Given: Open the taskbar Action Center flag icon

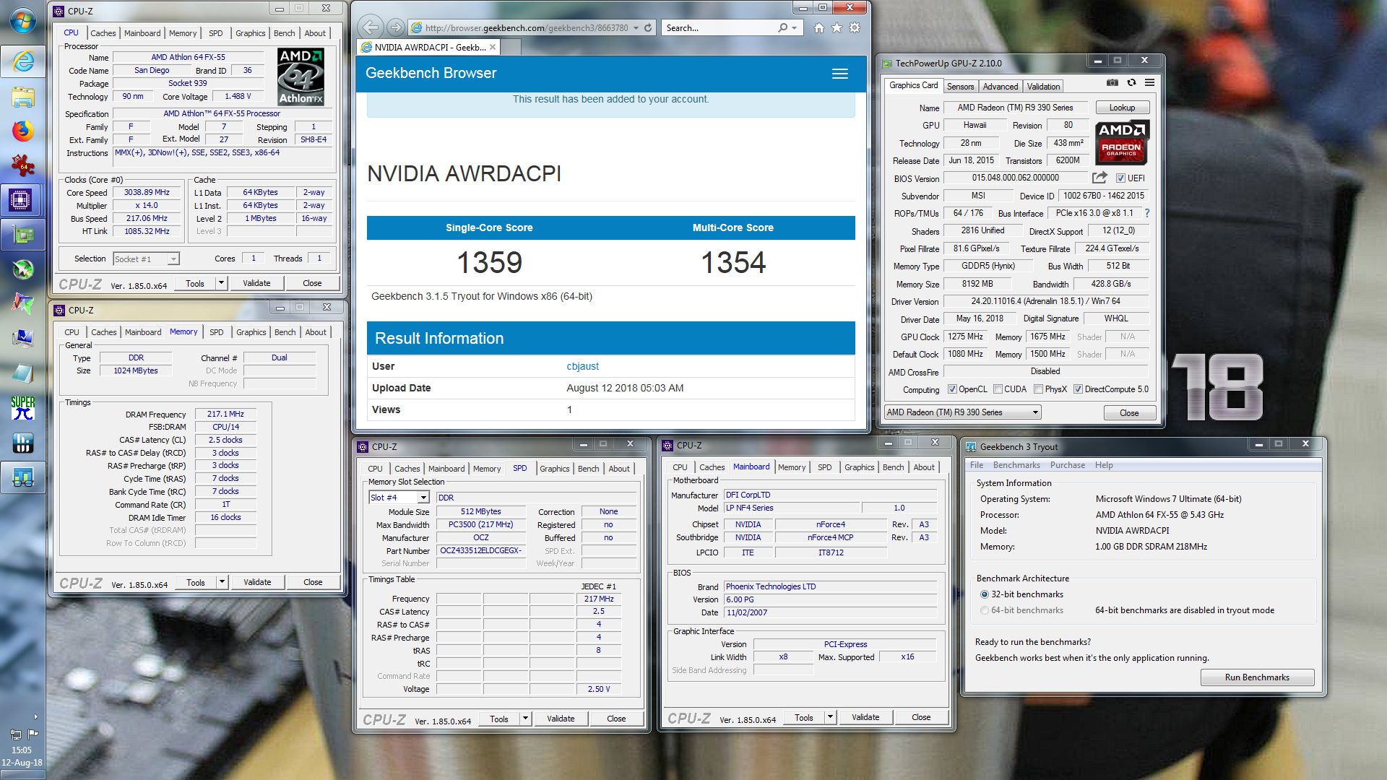Looking at the screenshot, I should 33,734.
